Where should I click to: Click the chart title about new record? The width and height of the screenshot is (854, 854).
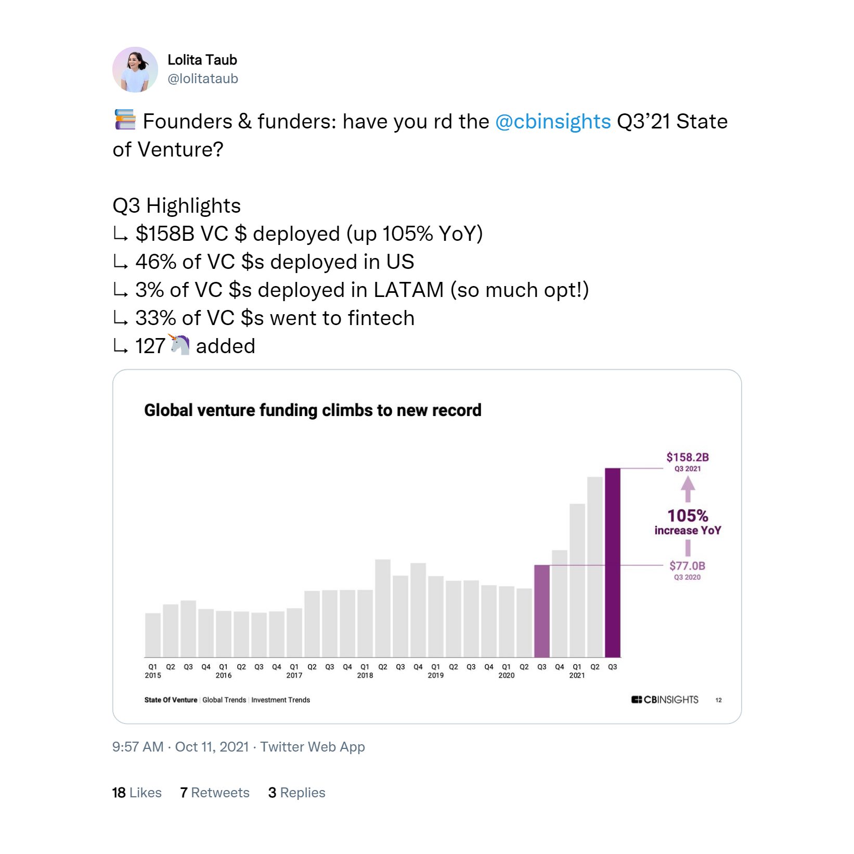(313, 410)
